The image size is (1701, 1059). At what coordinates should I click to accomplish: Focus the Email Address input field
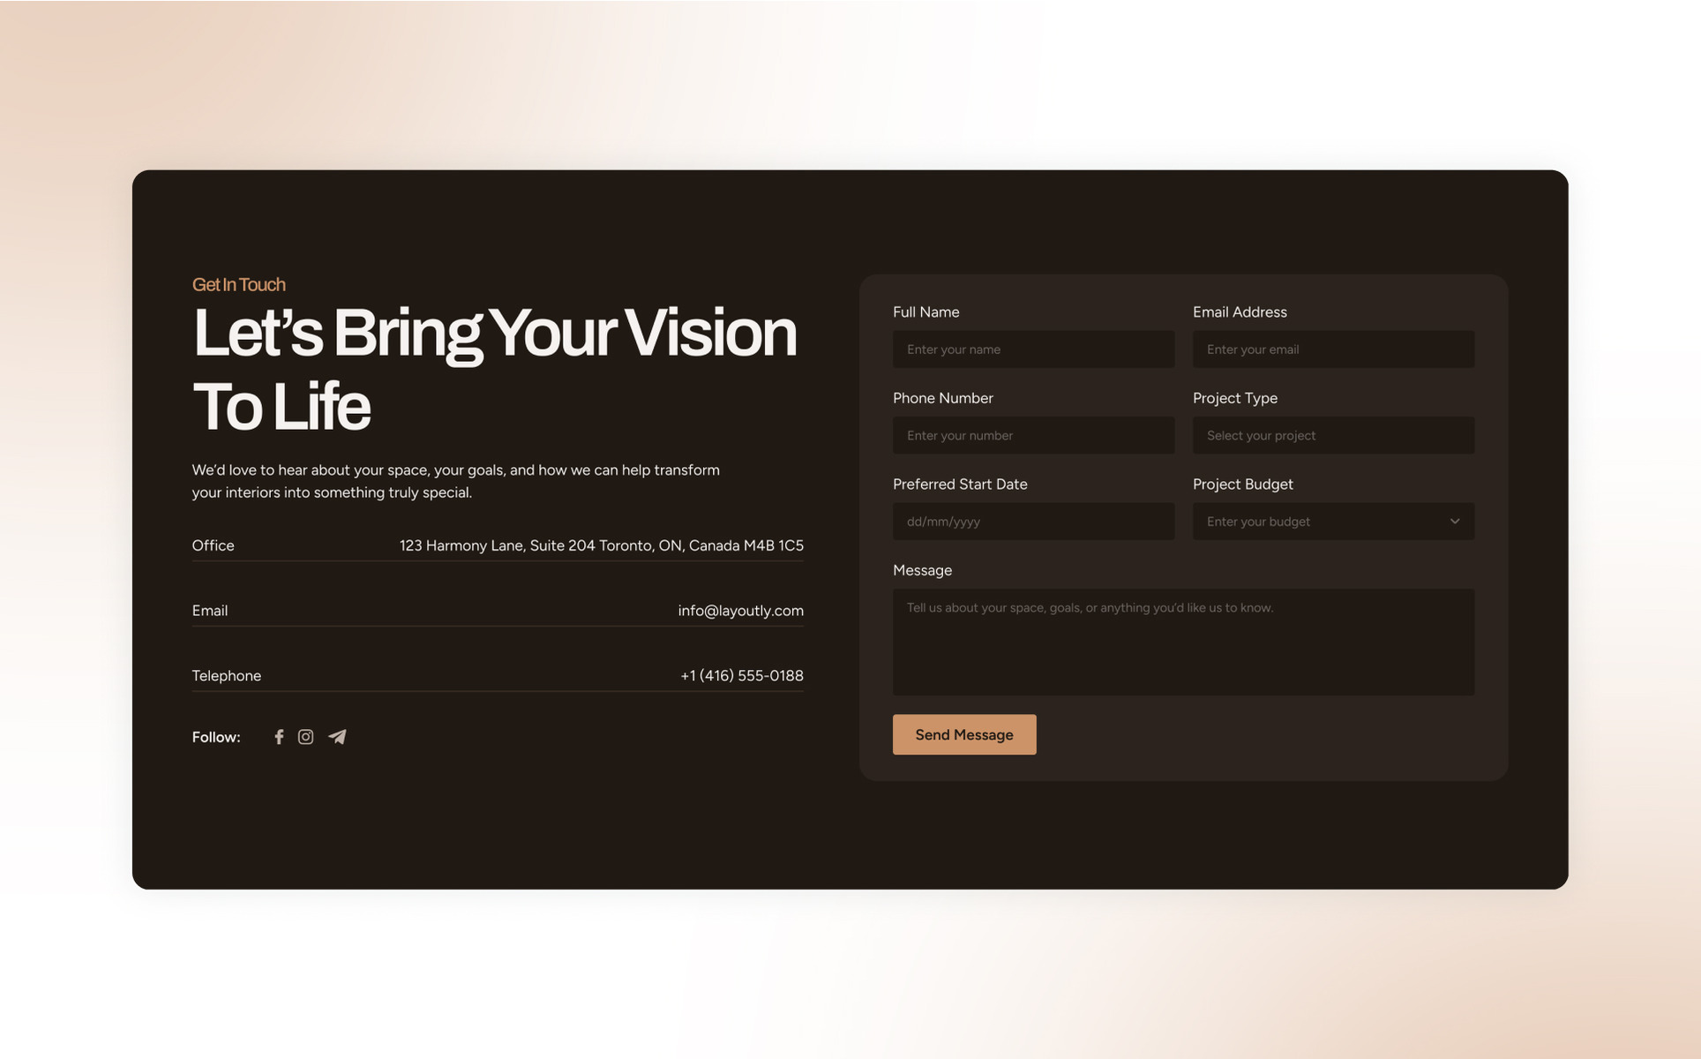click(x=1332, y=349)
